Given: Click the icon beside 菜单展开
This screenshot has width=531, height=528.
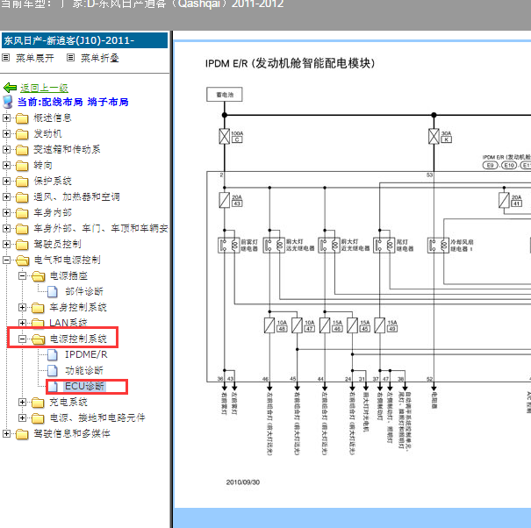Looking at the screenshot, I should coord(5,58).
